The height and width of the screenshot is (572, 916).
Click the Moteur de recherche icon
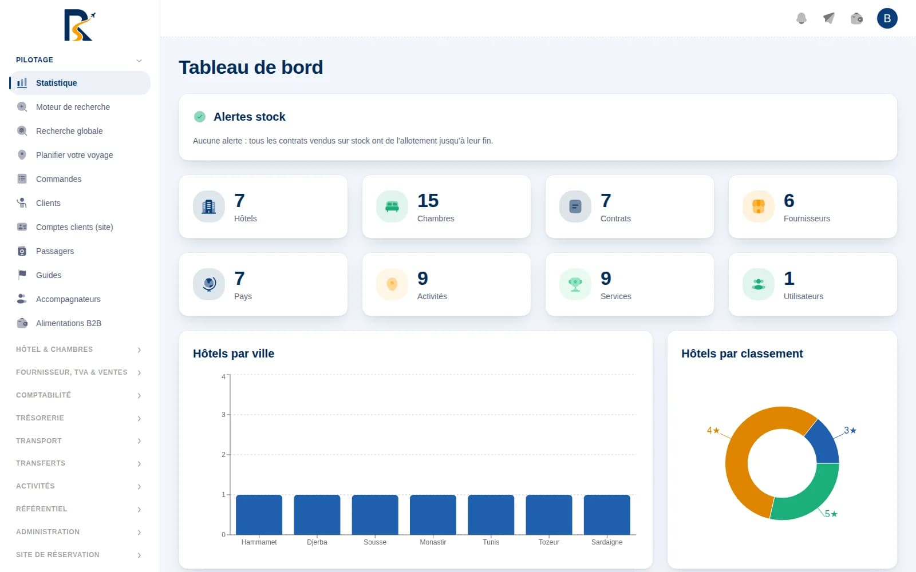click(x=22, y=107)
